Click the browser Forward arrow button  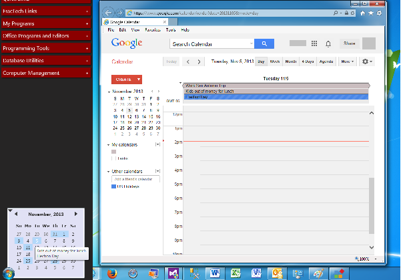(x=119, y=13)
